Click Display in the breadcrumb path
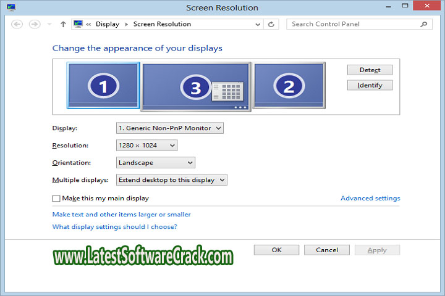 [x=107, y=24]
